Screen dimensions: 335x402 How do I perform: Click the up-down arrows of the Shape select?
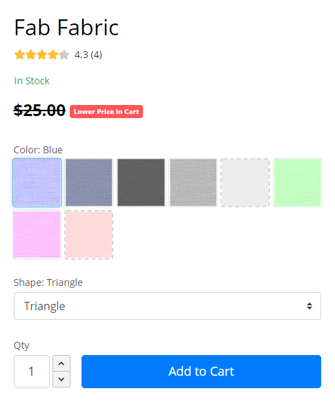[x=309, y=306]
